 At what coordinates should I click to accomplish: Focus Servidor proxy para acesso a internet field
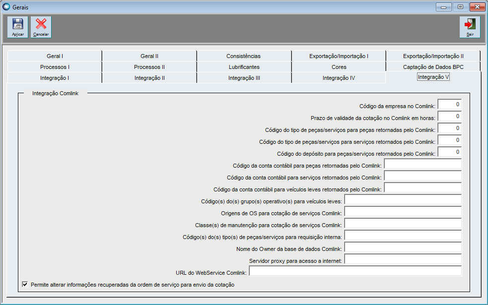point(403,259)
